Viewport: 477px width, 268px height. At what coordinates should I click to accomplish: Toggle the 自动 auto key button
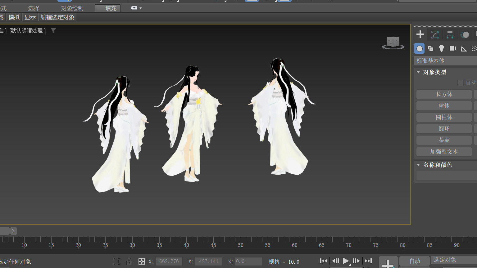click(414, 261)
